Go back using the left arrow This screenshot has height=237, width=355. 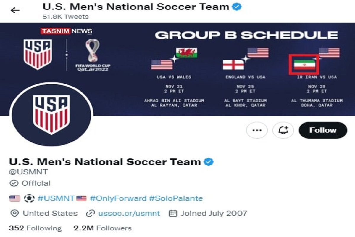[15, 10]
